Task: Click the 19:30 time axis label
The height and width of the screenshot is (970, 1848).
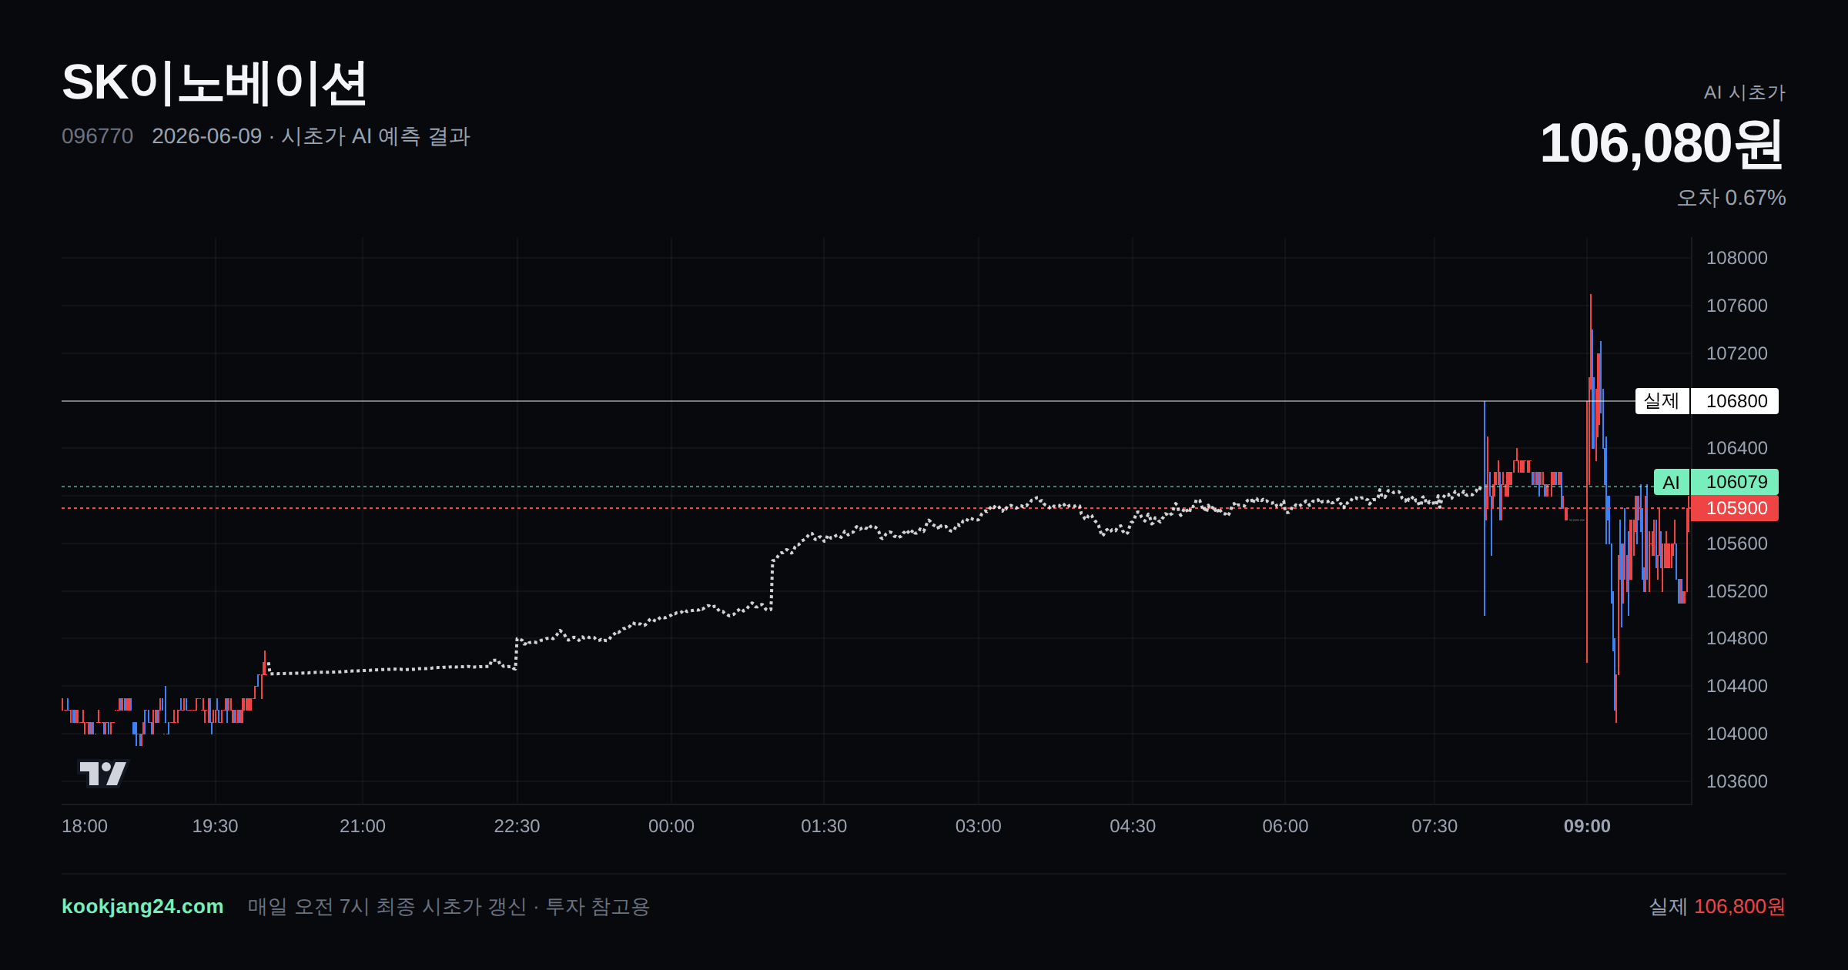Action: tap(215, 826)
